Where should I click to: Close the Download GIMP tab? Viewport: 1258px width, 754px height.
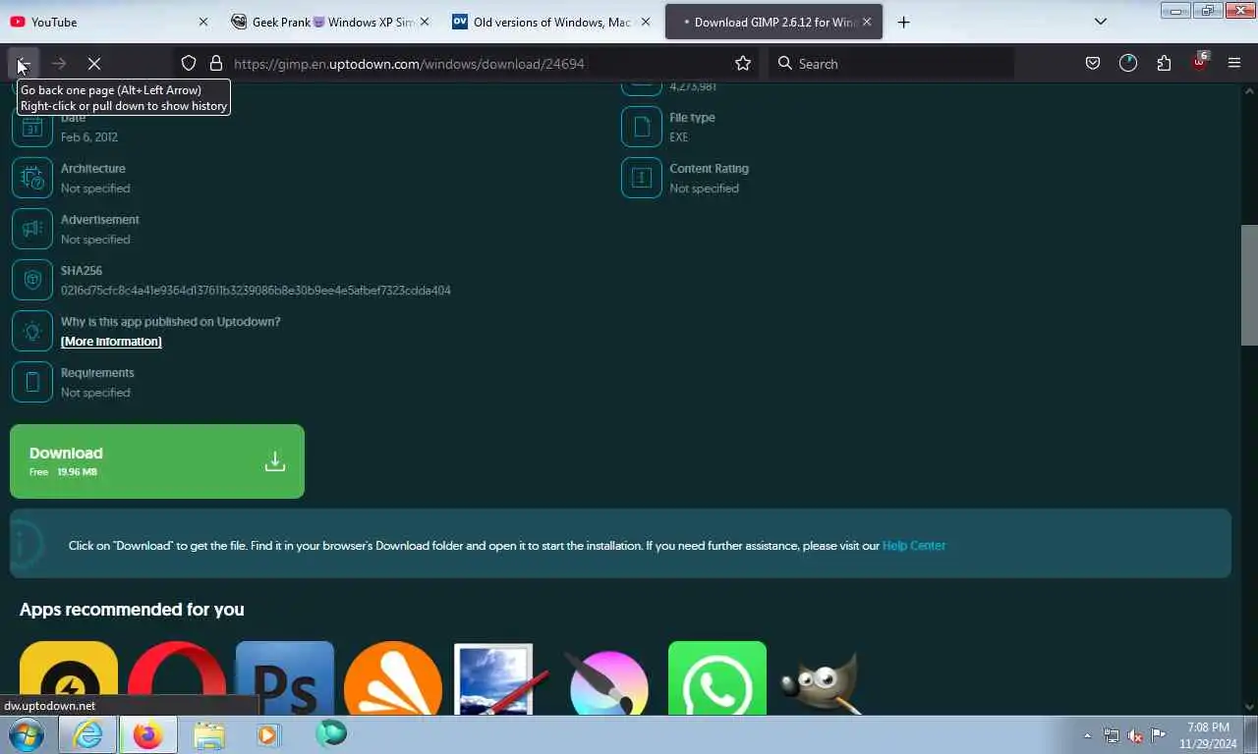click(867, 22)
